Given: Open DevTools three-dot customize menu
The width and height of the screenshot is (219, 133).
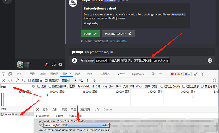Looking at the screenshot, I should pyautogui.click(x=209, y=74).
